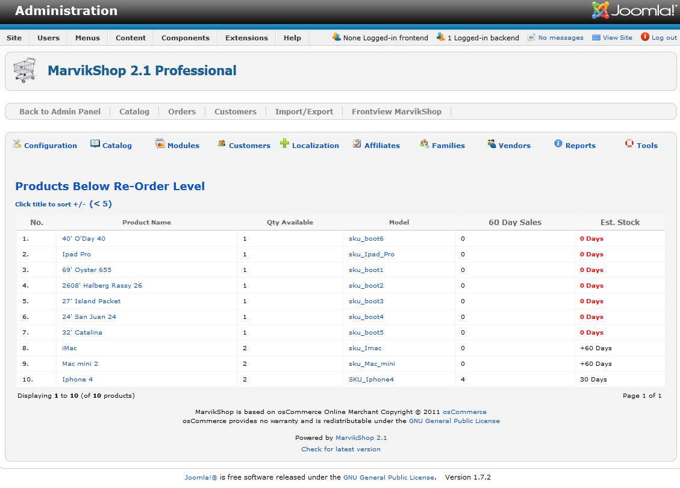The width and height of the screenshot is (680, 488).
Task: Go Back to Admin Panel
Action: [x=60, y=111]
